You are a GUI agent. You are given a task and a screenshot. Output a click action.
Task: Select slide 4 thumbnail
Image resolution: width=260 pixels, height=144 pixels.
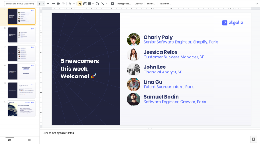22,72
